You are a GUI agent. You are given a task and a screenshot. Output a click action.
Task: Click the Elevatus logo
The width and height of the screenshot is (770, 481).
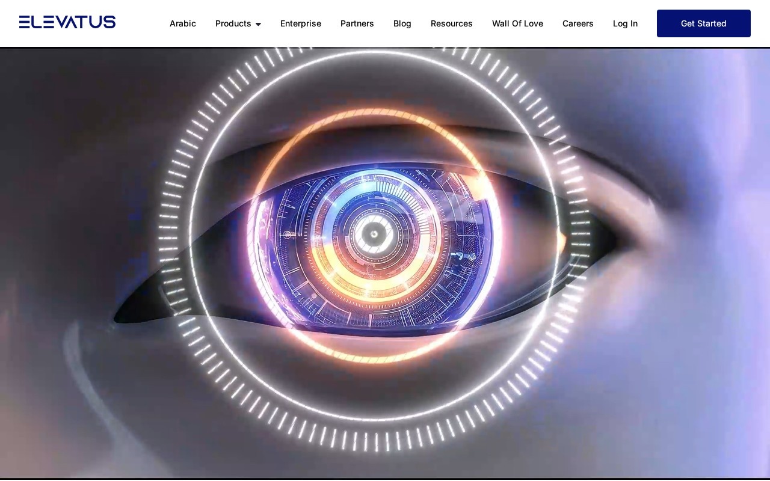click(67, 22)
